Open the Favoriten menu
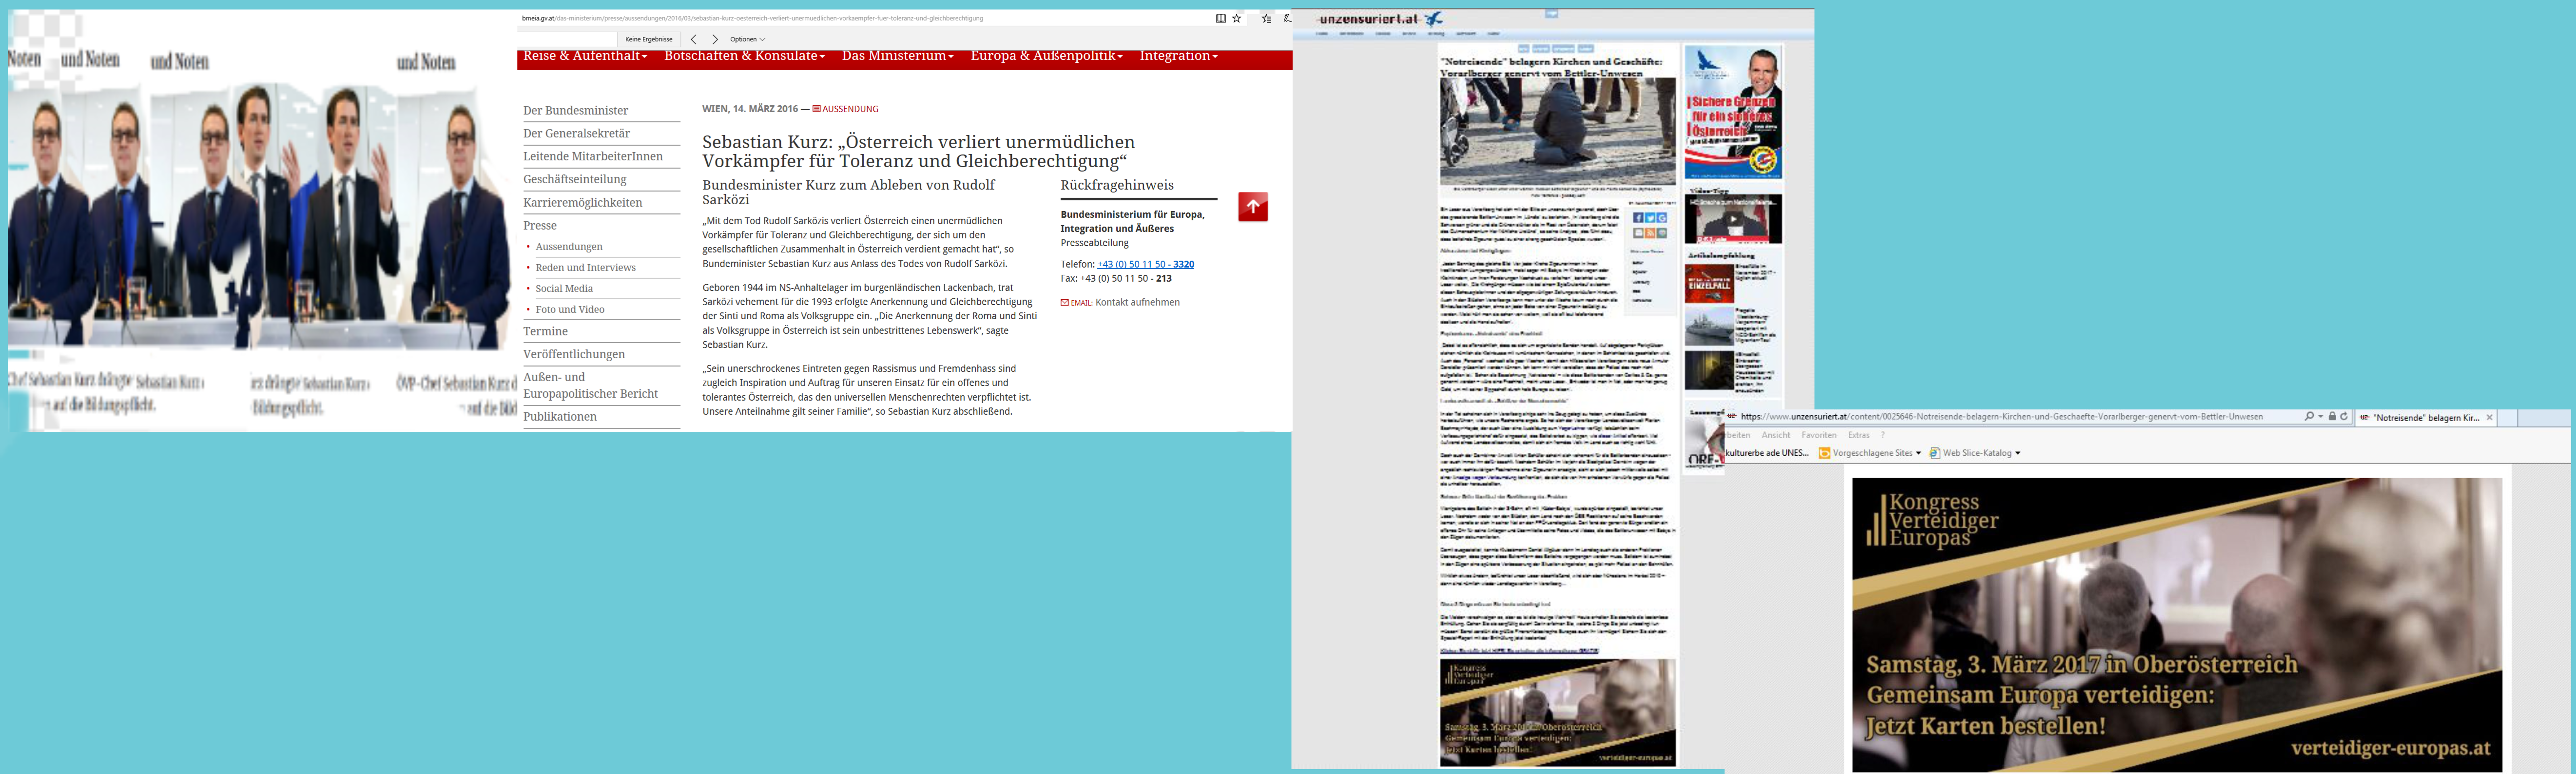The image size is (2576, 774). click(x=1818, y=435)
